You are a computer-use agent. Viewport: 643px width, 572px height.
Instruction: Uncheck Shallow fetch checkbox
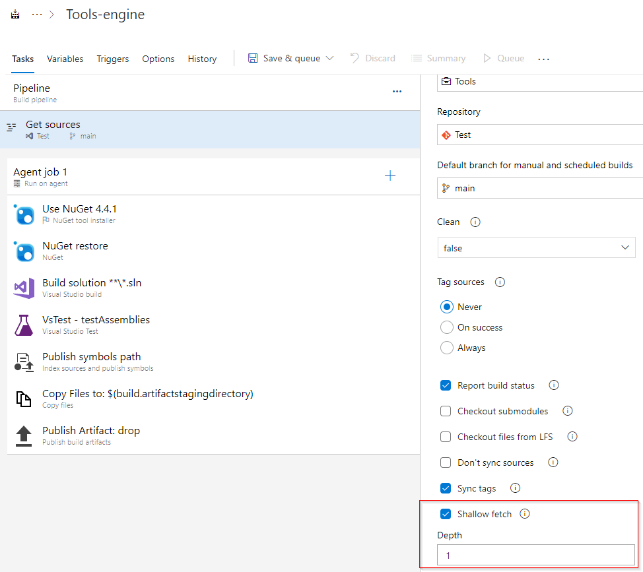pyautogui.click(x=446, y=514)
